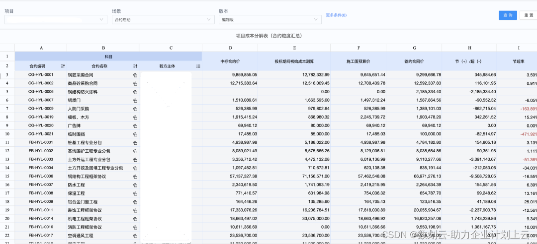Click the 查询 button
Image resolution: width=537 pixels, height=244 pixels.
508,15
